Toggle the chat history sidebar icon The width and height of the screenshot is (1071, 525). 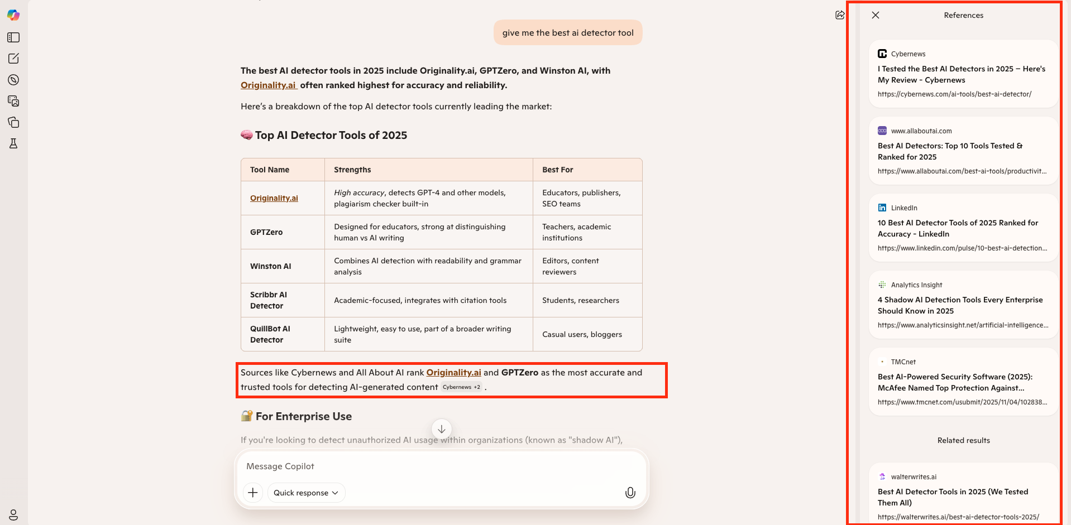click(13, 37)
